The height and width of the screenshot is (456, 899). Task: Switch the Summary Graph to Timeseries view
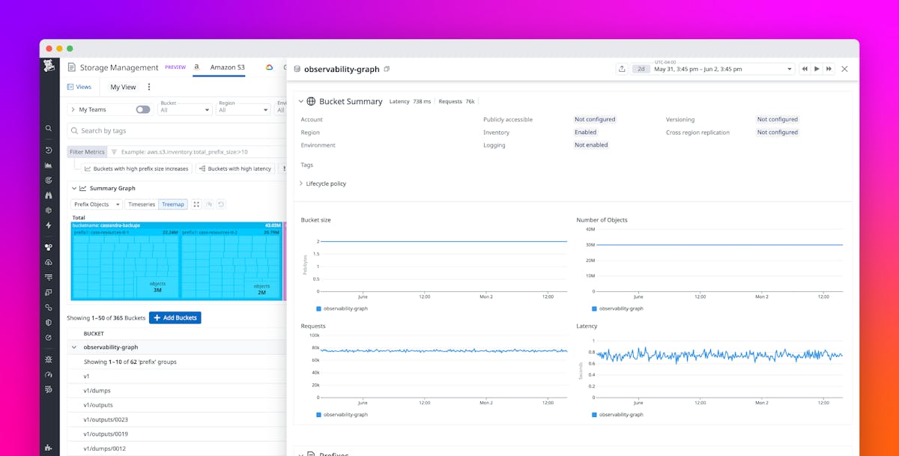[x=142, y=204]
